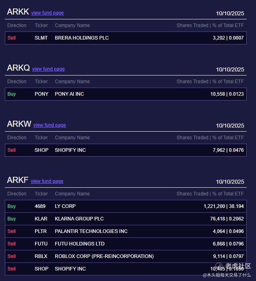Select the Roblox Corp sell row
Viewport: 256px width, 281px height.
click(125, 256)
